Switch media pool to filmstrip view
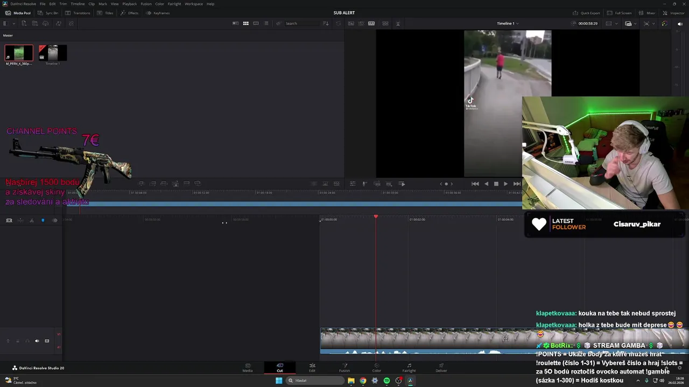This screenshot has height=387, width=689. tap(256, 23)
